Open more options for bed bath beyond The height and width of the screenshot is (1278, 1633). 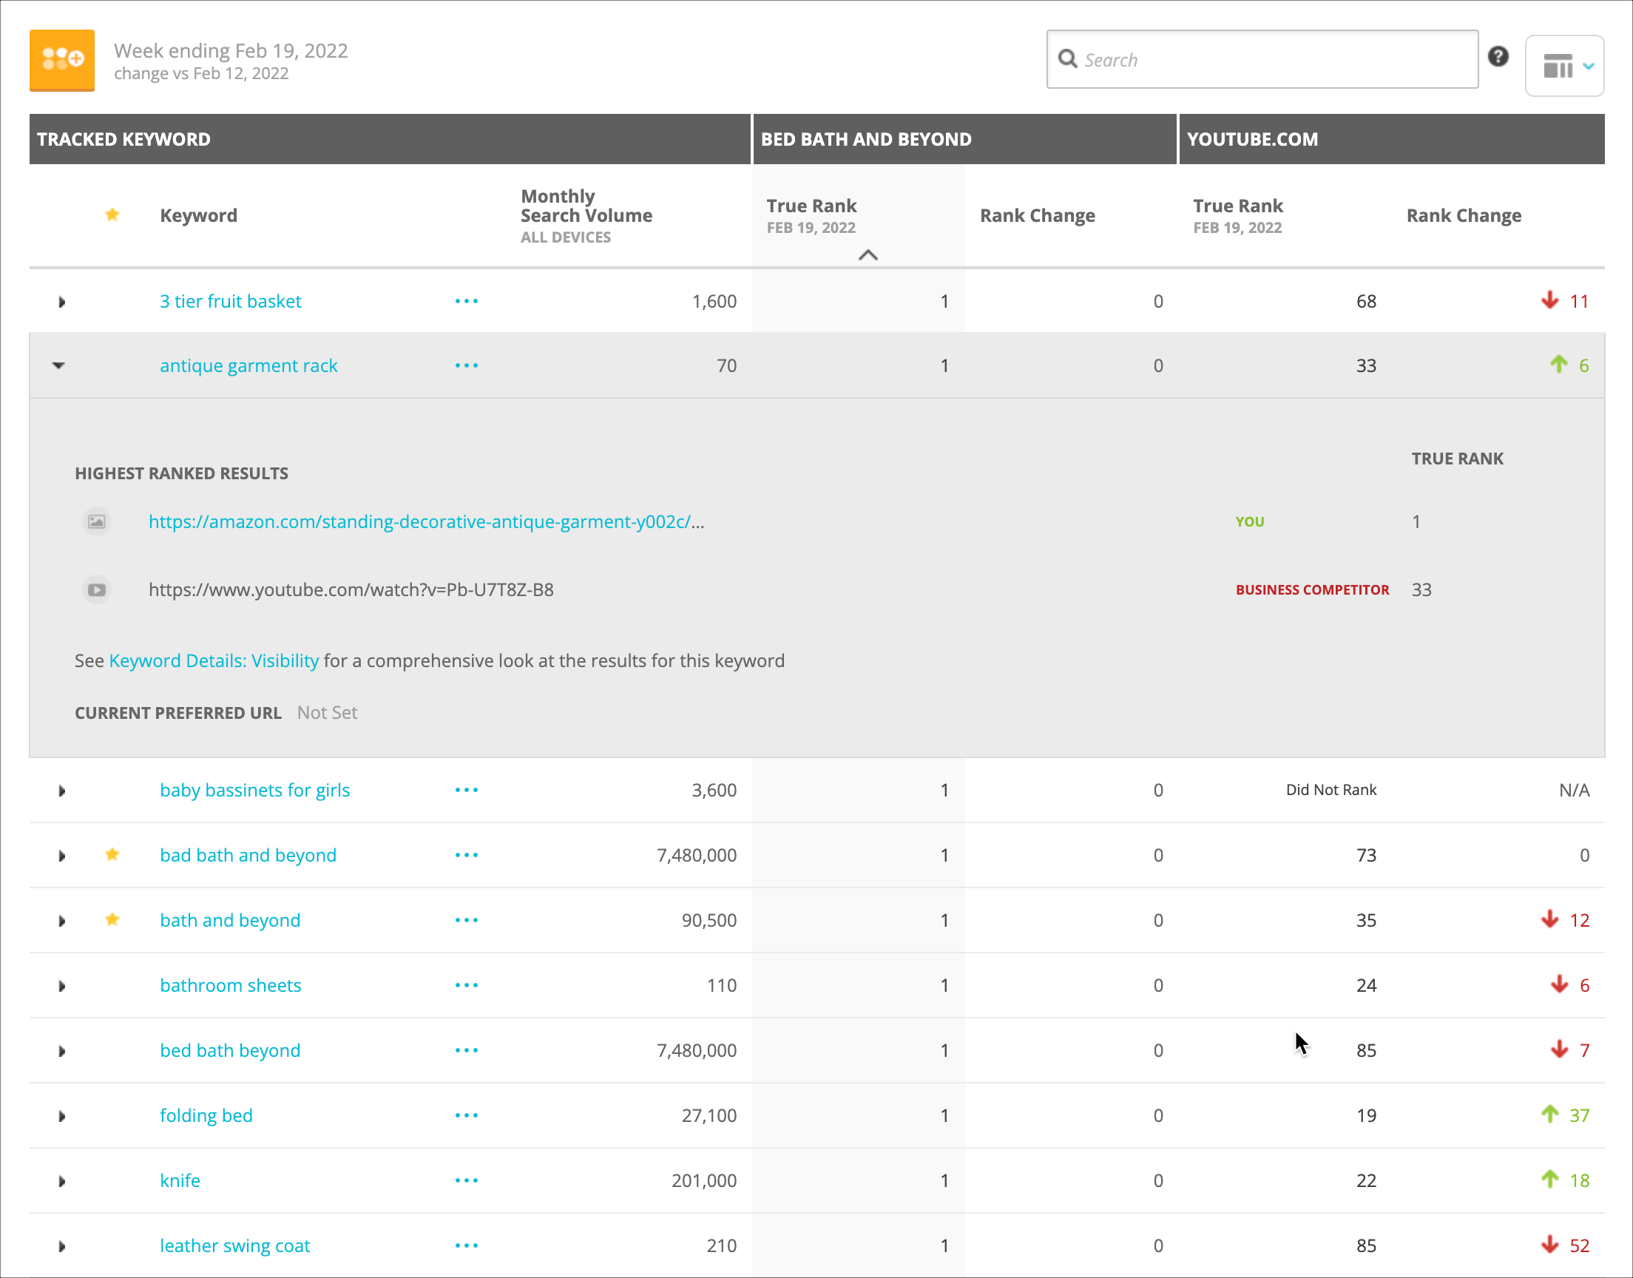pos(467,1050)
